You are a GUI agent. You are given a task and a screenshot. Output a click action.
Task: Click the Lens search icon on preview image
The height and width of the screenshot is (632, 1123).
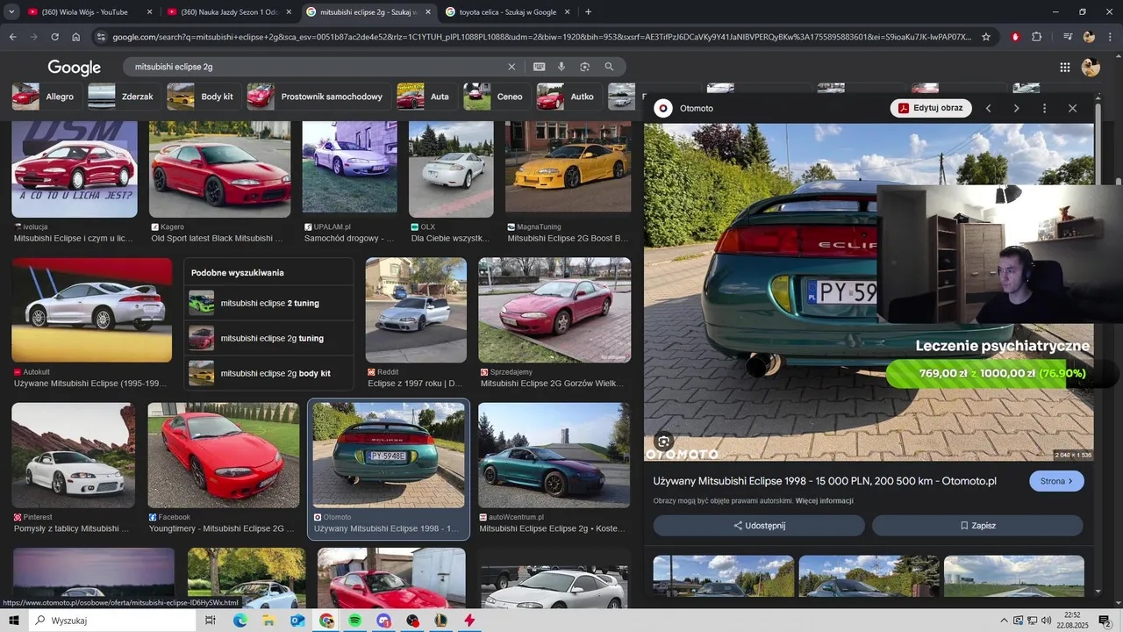664,442
